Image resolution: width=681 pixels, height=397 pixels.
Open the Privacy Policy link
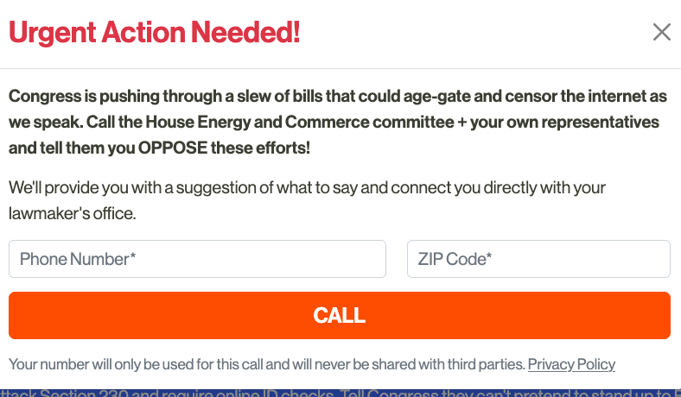click(x=571, y=364)
